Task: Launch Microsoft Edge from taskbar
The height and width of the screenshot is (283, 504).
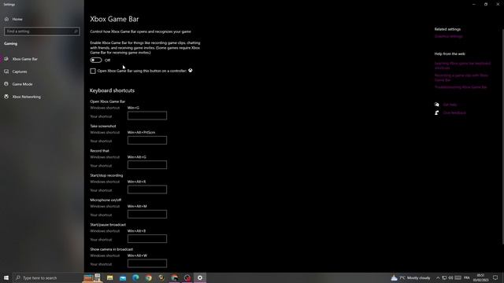Action: [x=135, y=277]
